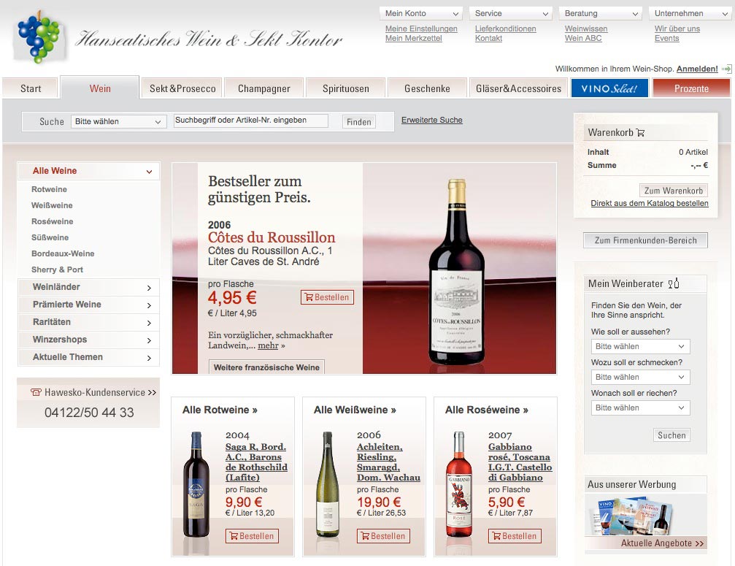Screen dimensions: 735x566
Task: Open the Lieferkonditionen link
Action: [505, 28]
